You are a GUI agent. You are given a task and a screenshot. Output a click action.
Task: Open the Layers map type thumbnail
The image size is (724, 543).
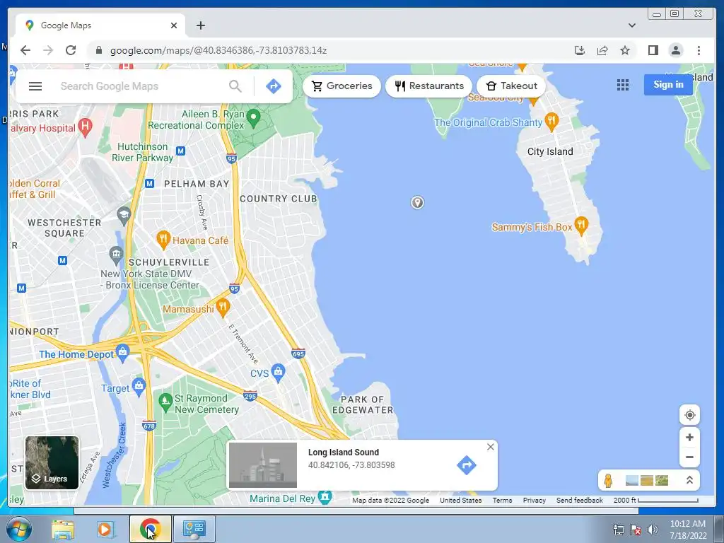click(x=52, y=462)
